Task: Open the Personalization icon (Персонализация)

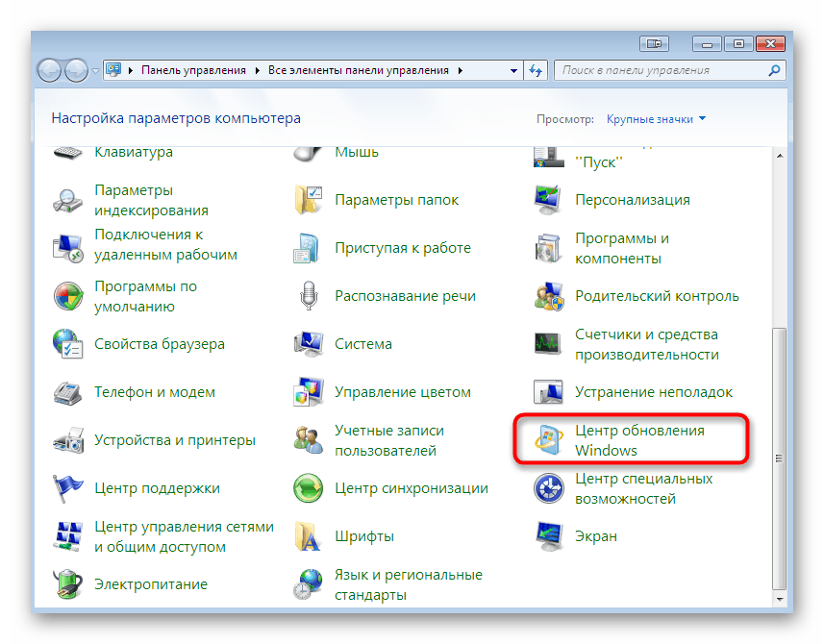Action: (549, 200)
